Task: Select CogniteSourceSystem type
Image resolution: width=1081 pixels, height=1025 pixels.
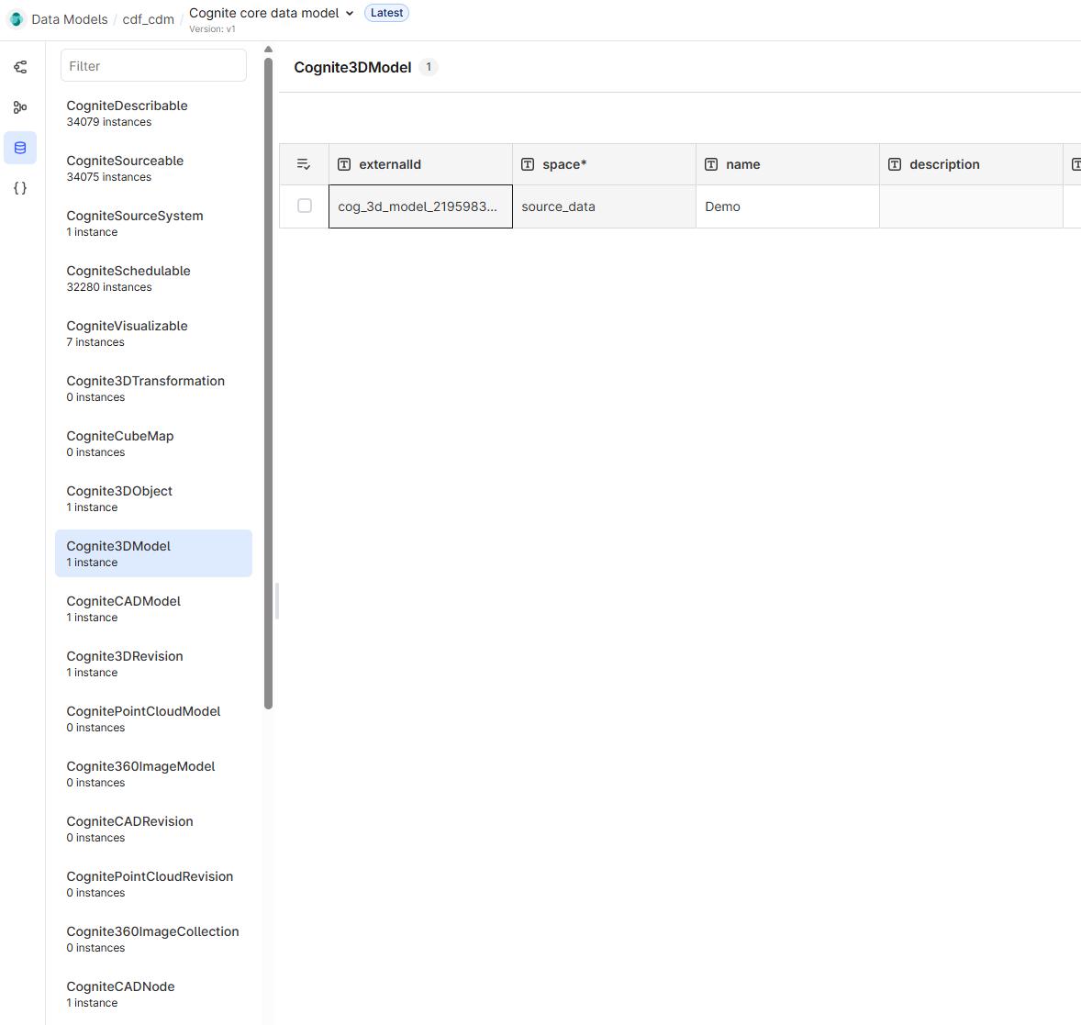Action: pyautogui.click(x=153, y=223)
